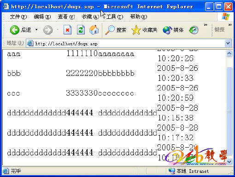Click the green Back arrow button
The height and width of the screenshot is (177, 235).
pos(15,30)
